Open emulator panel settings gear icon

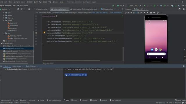pos(184,9)
